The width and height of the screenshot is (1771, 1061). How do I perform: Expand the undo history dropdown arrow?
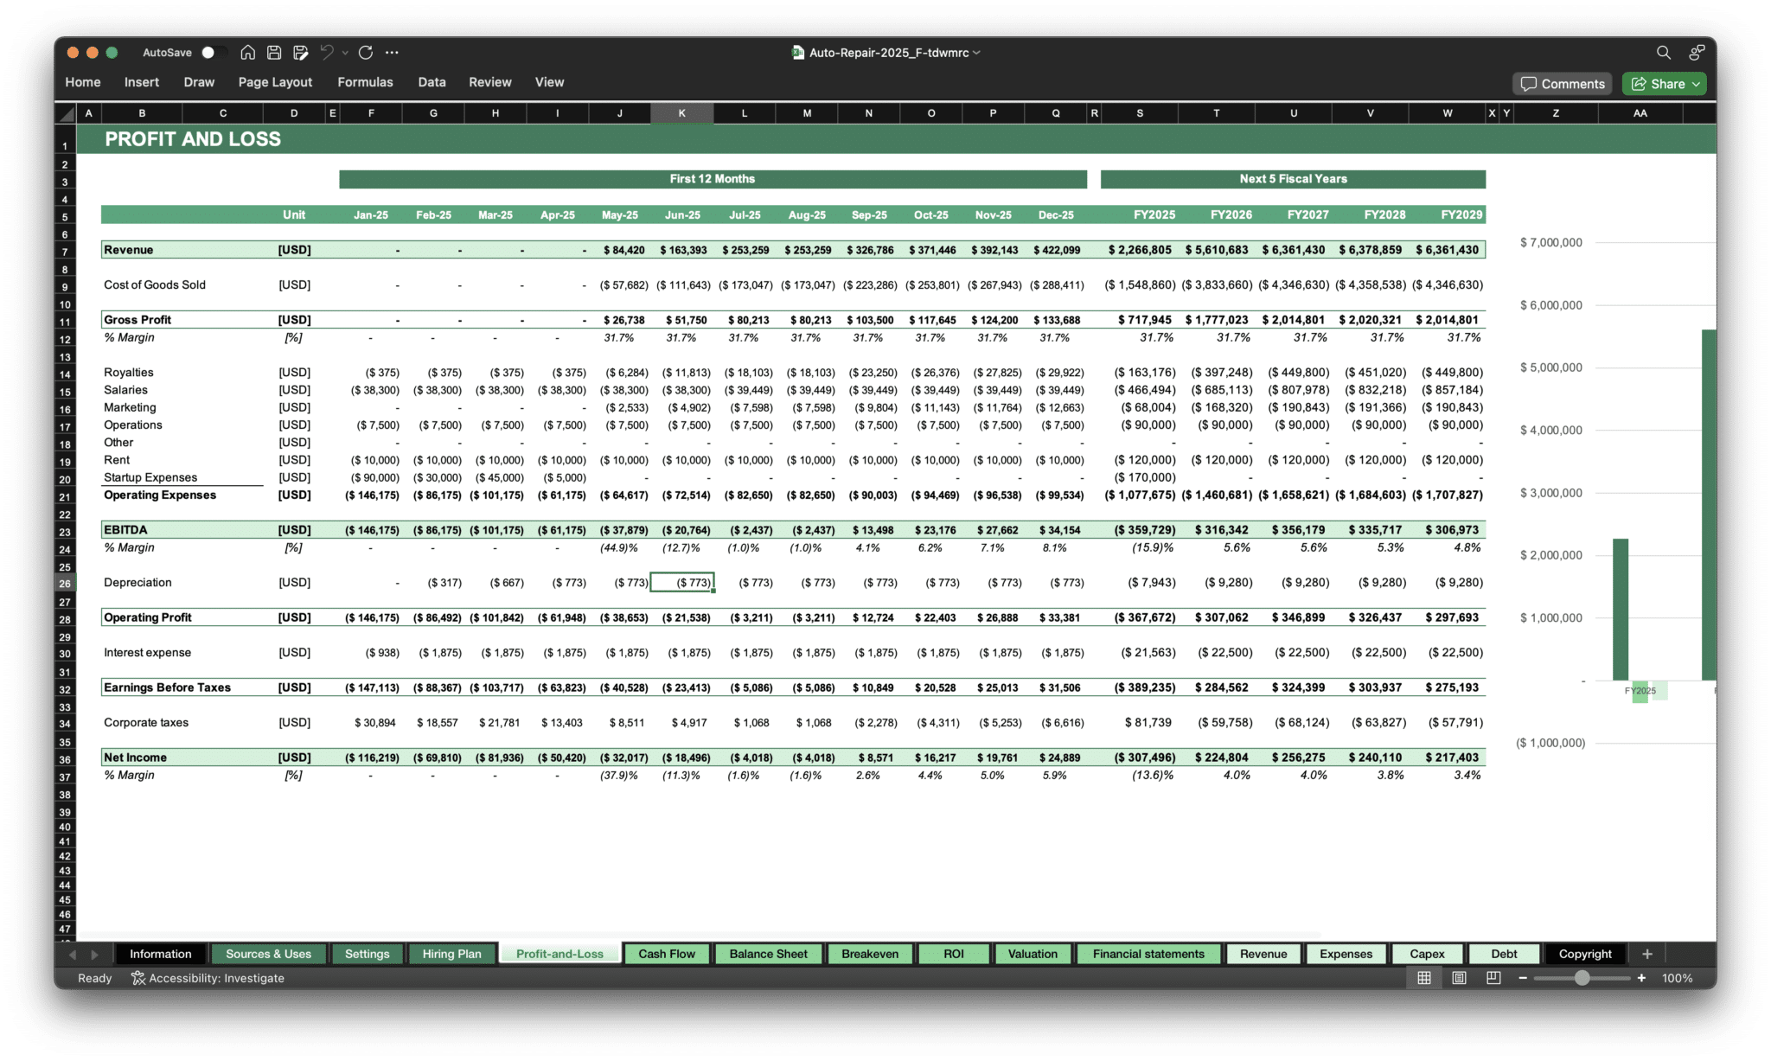[x=345, y=53]
